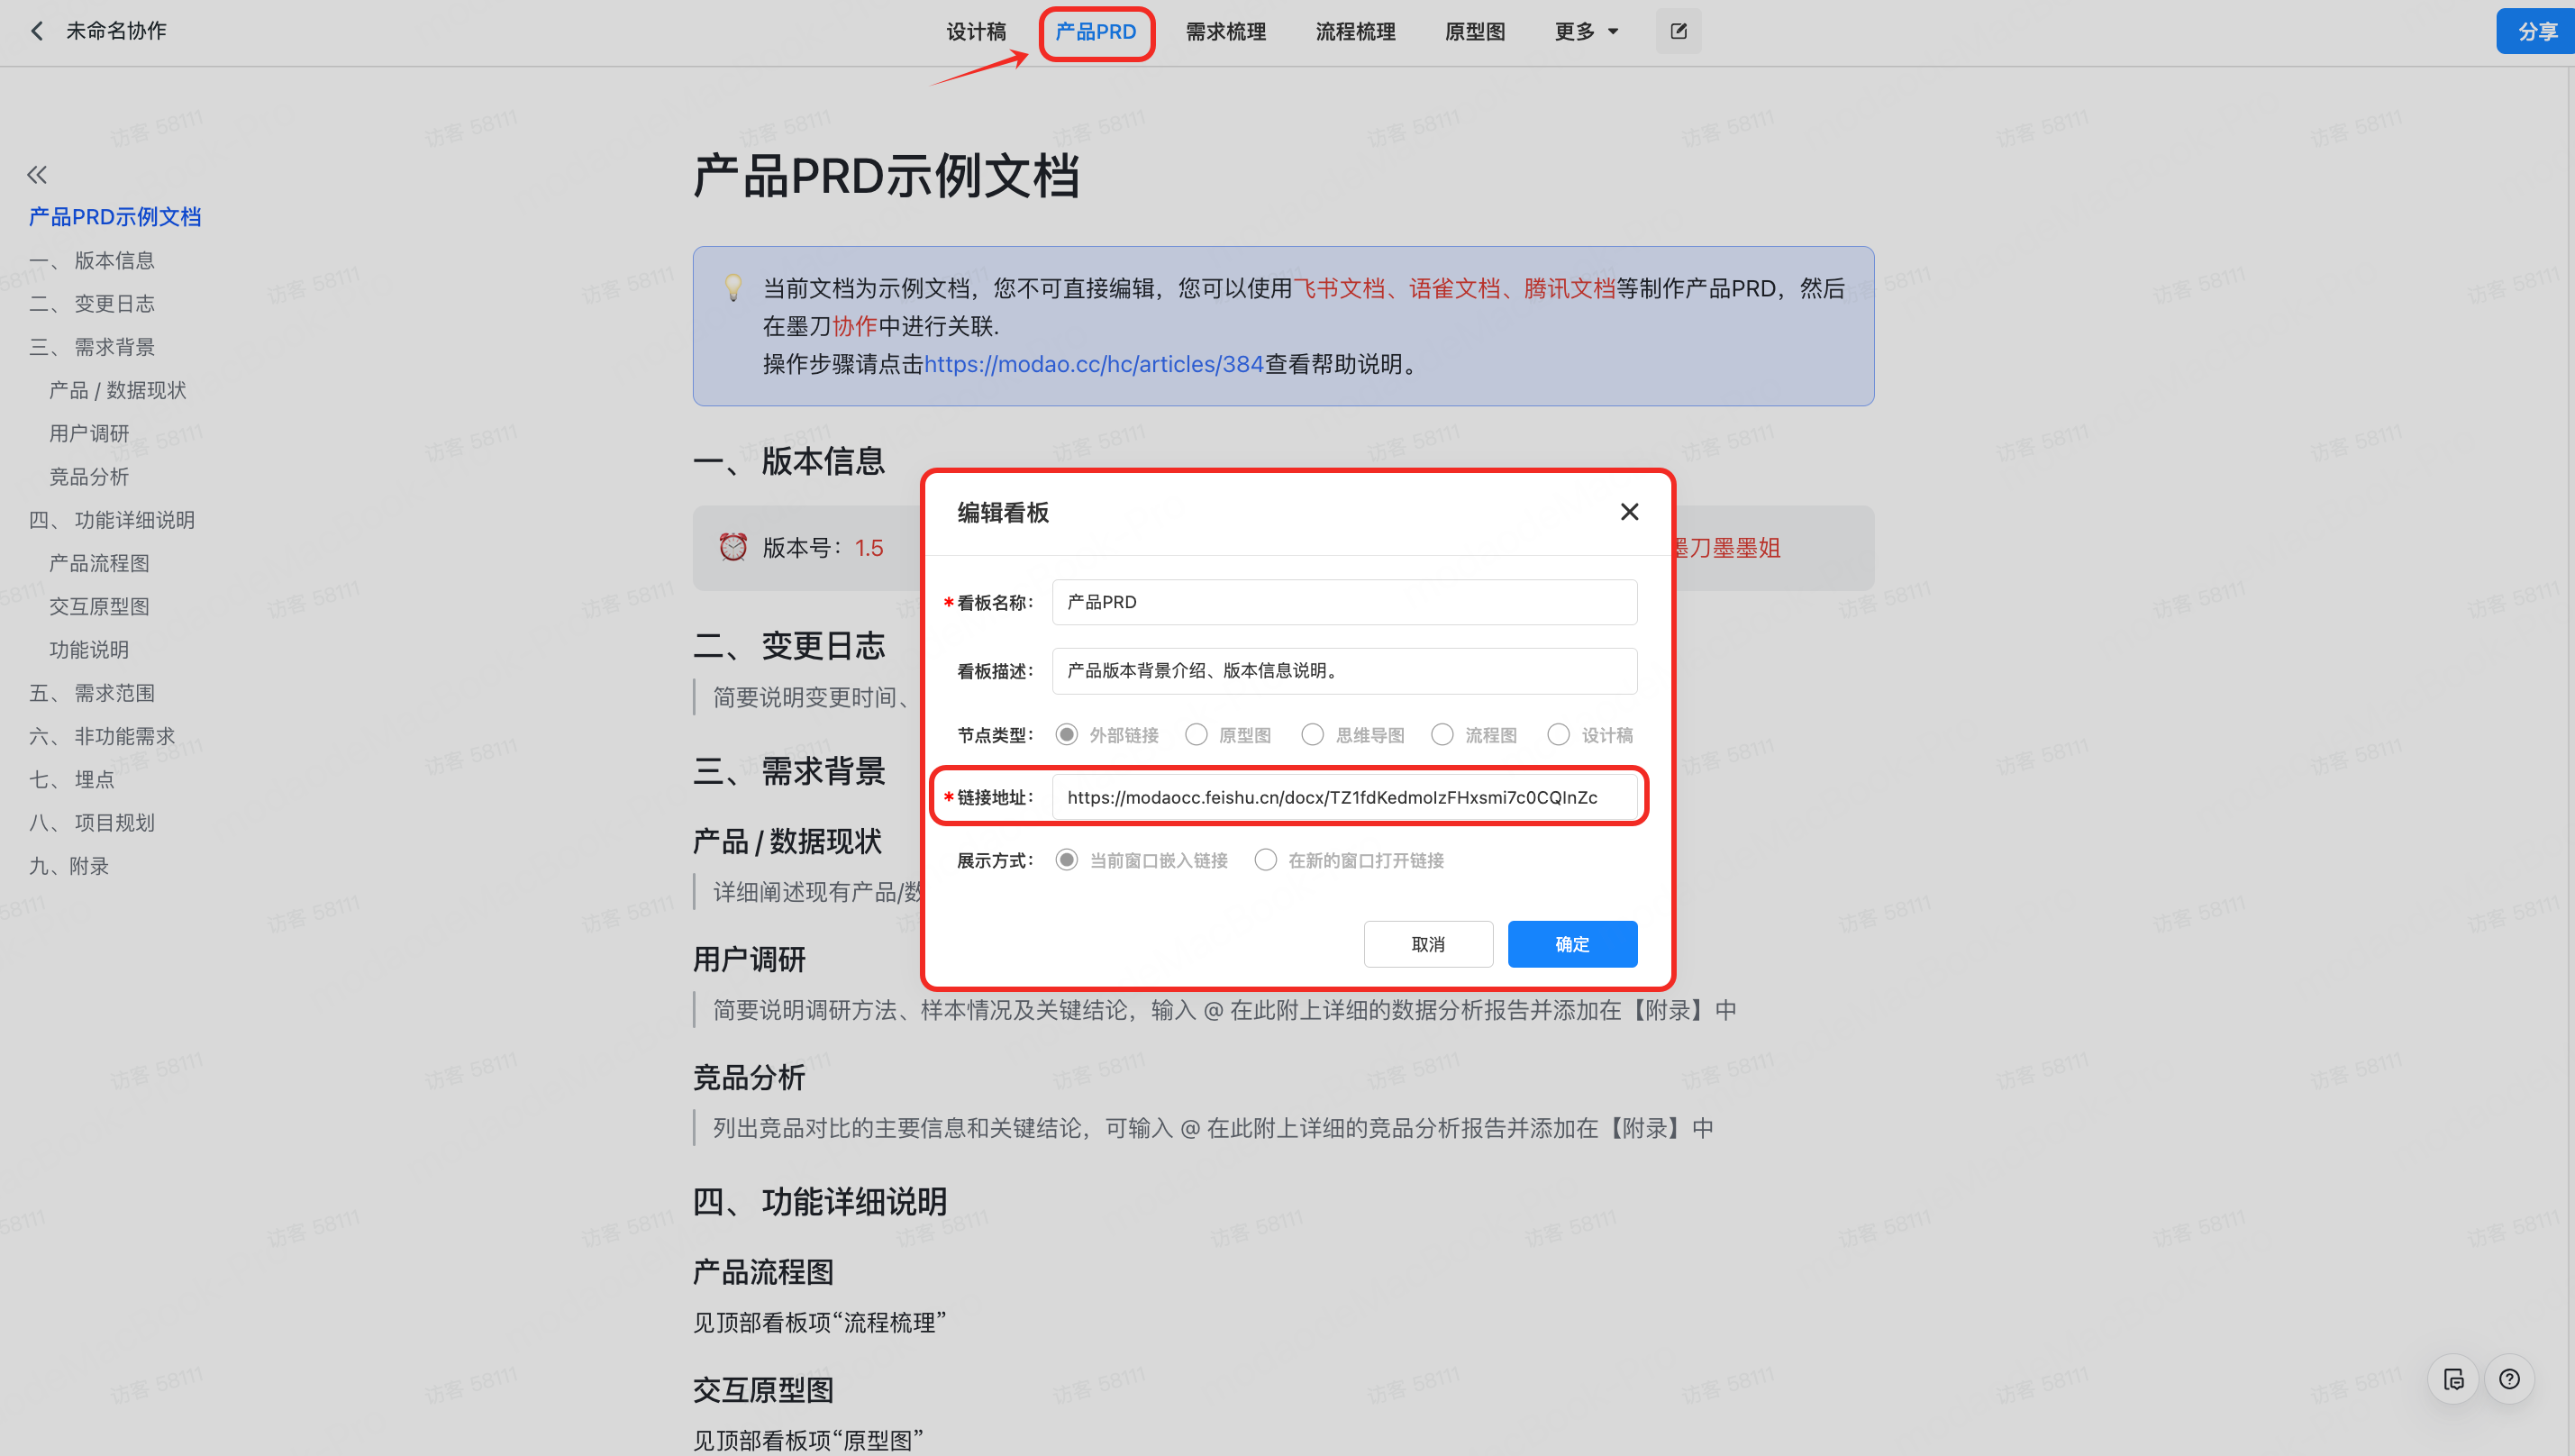Collapse the outline sidebar with double-chevron icon
The height and width of the screenshot is (1456, 2575).
pyautogui.click(x=37, y=175)
